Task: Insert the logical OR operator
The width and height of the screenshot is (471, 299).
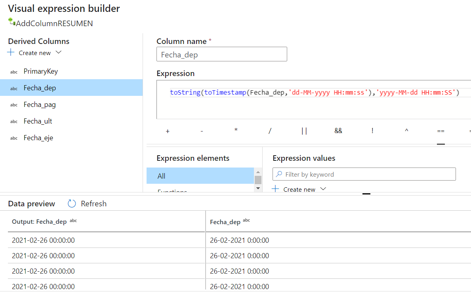Action: click(304, 131)
